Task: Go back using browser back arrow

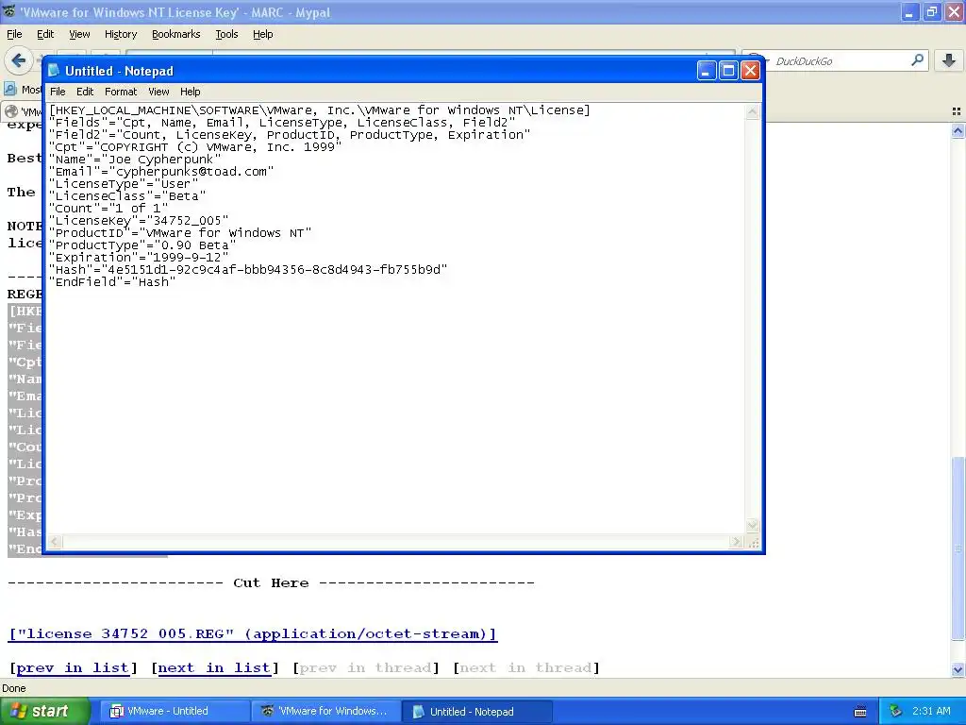Action: tap(19, 60)
